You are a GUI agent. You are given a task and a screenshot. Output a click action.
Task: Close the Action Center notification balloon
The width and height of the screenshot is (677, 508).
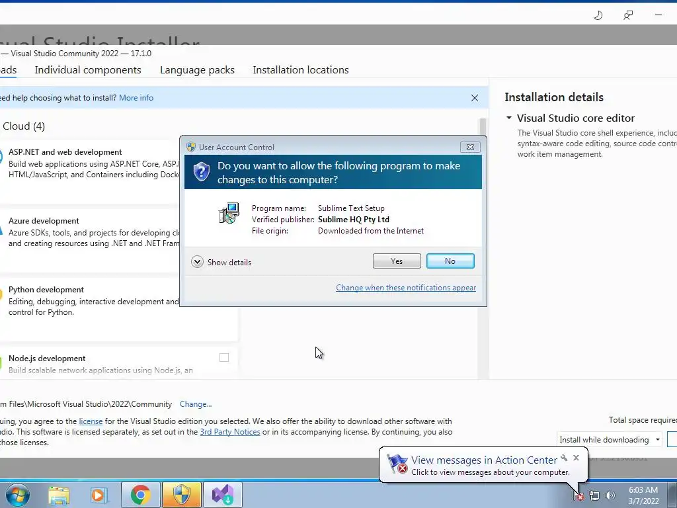click(x=576, y=458)
